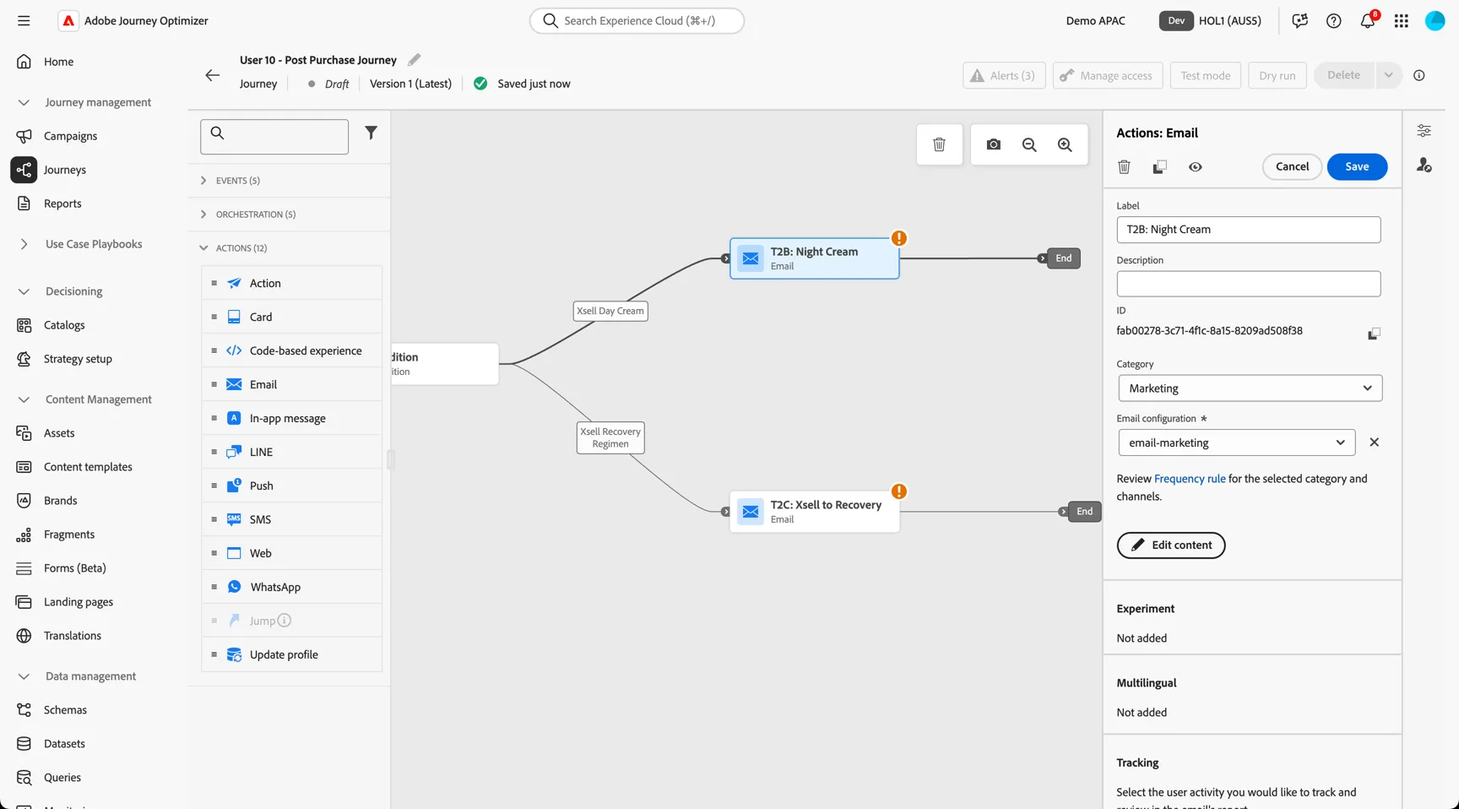The height and width of the screenshot is (809, 1459).
Task: Open the filter in activities palette
Action: (371, 133)
